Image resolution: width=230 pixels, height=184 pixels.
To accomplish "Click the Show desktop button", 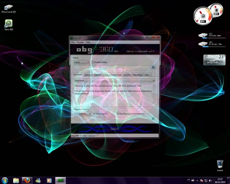I will click(228, 180).
